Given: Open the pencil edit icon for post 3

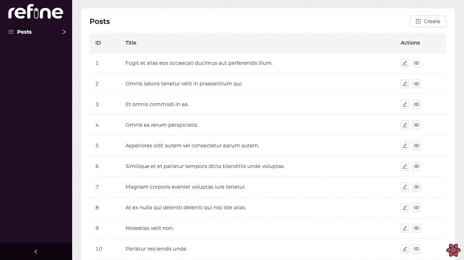Looking at the screenshot, I should [405, 104].
